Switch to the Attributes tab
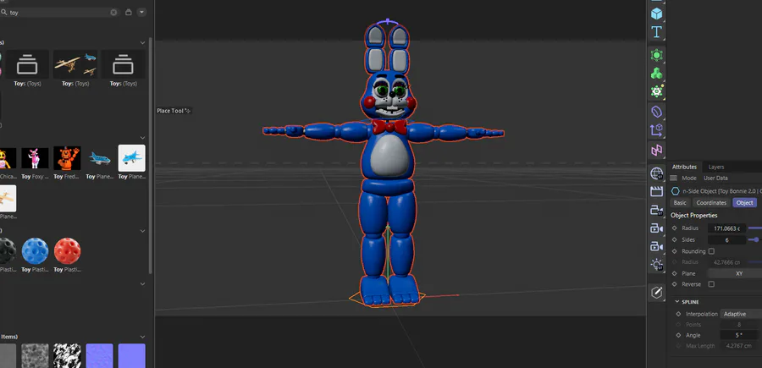This screenshot has width=762, height=368. tap(684, 167)
